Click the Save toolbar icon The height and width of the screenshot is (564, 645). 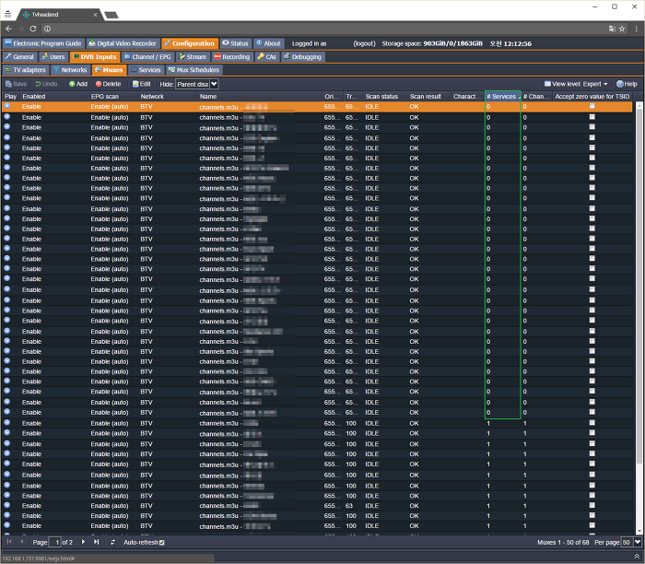[x=16, y=84]
